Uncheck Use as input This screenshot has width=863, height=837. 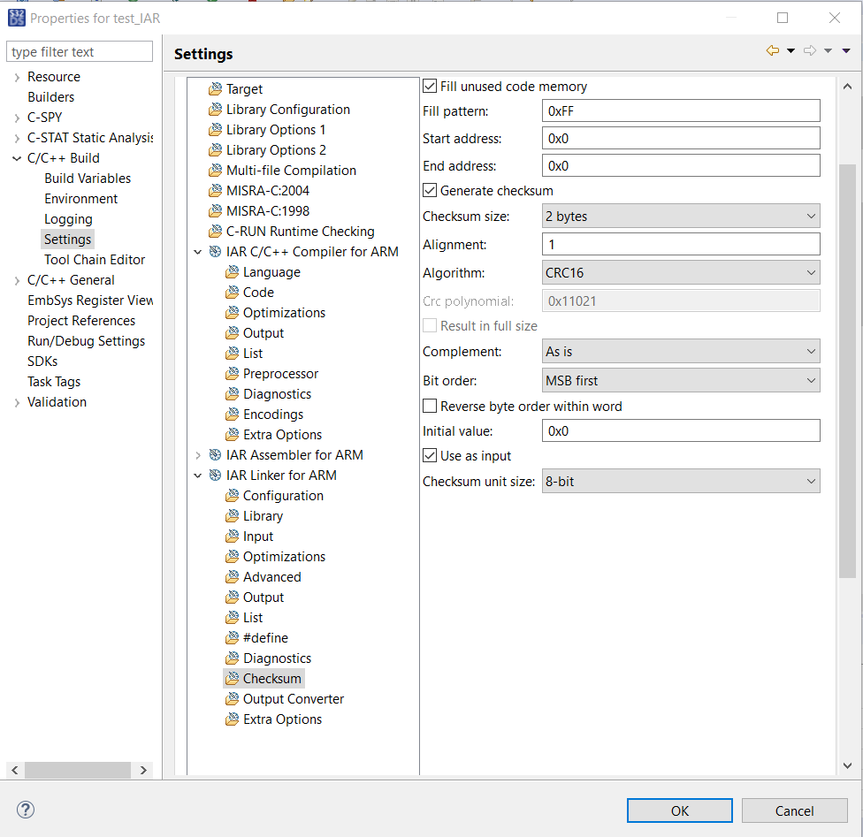click(430, 456)
